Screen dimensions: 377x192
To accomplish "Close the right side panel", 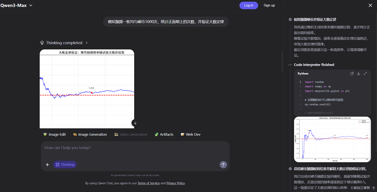I will (x=370, y=5).
